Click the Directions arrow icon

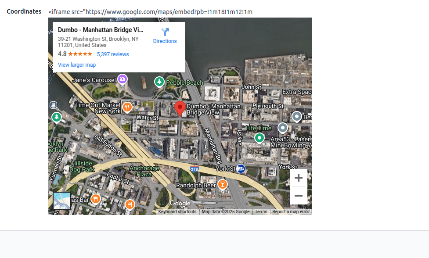(165, 32)
